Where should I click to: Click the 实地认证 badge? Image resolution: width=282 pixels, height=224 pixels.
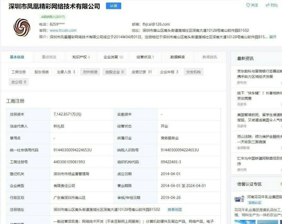click(x=255, y=202)
